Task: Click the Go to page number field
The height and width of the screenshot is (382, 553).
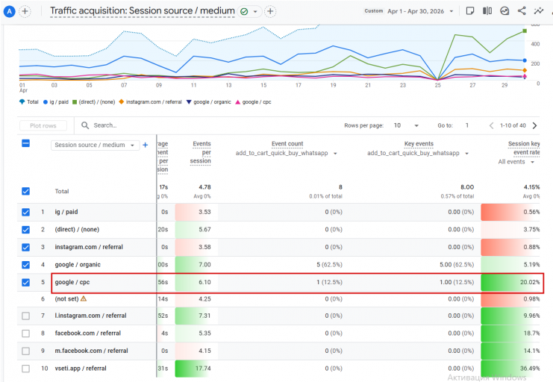Action: point(467,125)
